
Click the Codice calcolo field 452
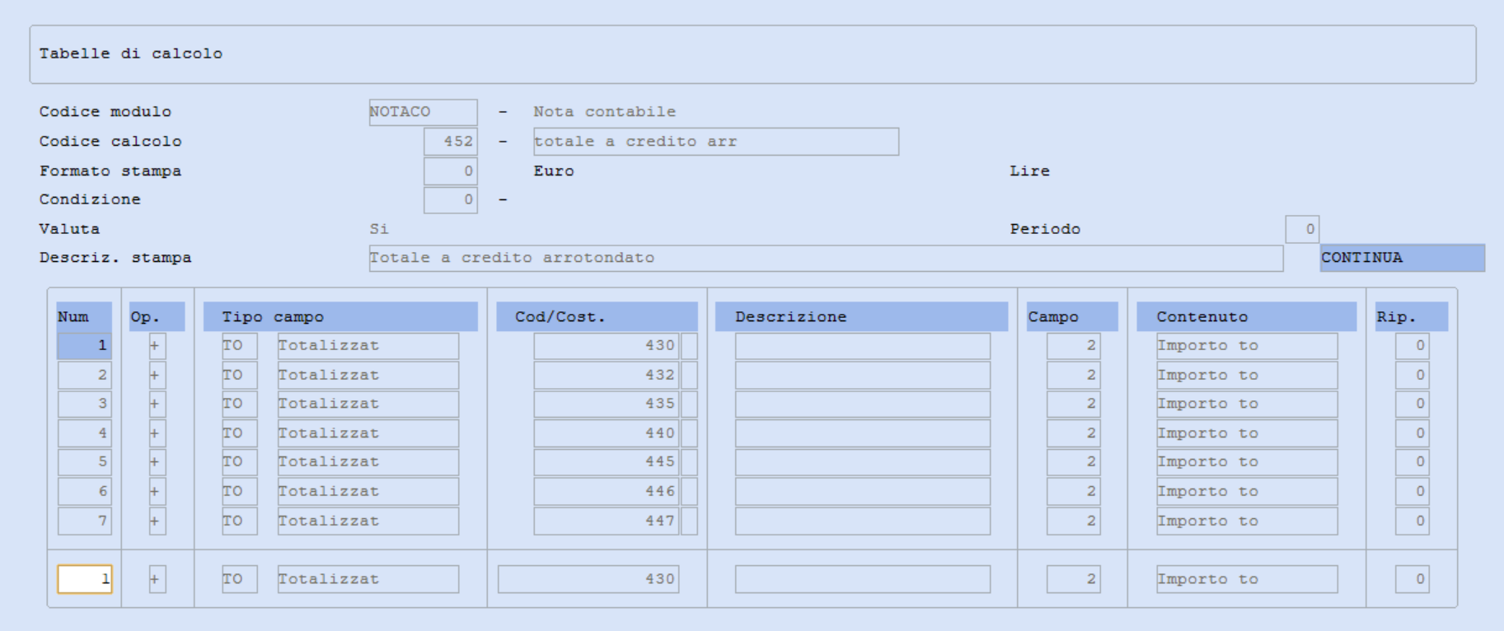(x=450, y=142)
